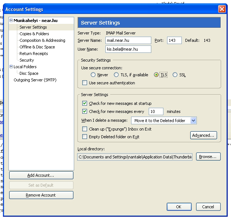Uncheck Check for new messages at startup

click(85, 103)
